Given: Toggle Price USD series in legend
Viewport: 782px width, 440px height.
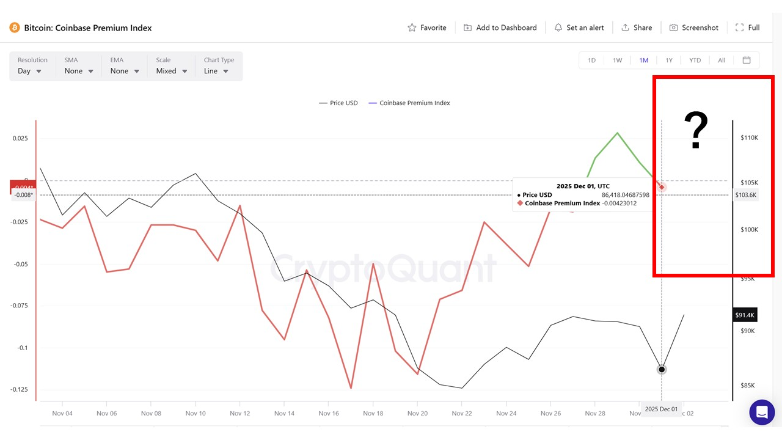Looking at the screenshot, I should 338,103.
